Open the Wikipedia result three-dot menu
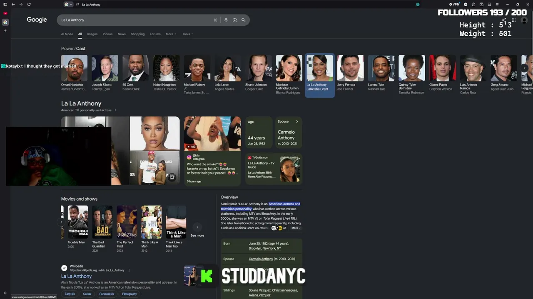533x299 pixels. pyautogui.click(x=129, y=270)
